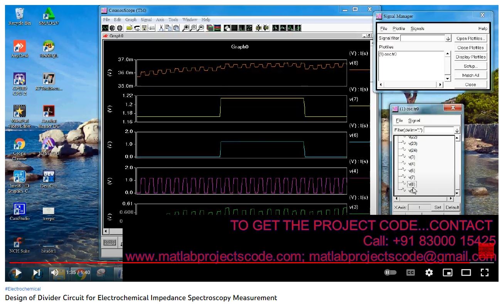Viewport: 502px width, 304px height.
Task: Click the open folder icon in CosmosScope toolbar
Action: click(129, 28)
